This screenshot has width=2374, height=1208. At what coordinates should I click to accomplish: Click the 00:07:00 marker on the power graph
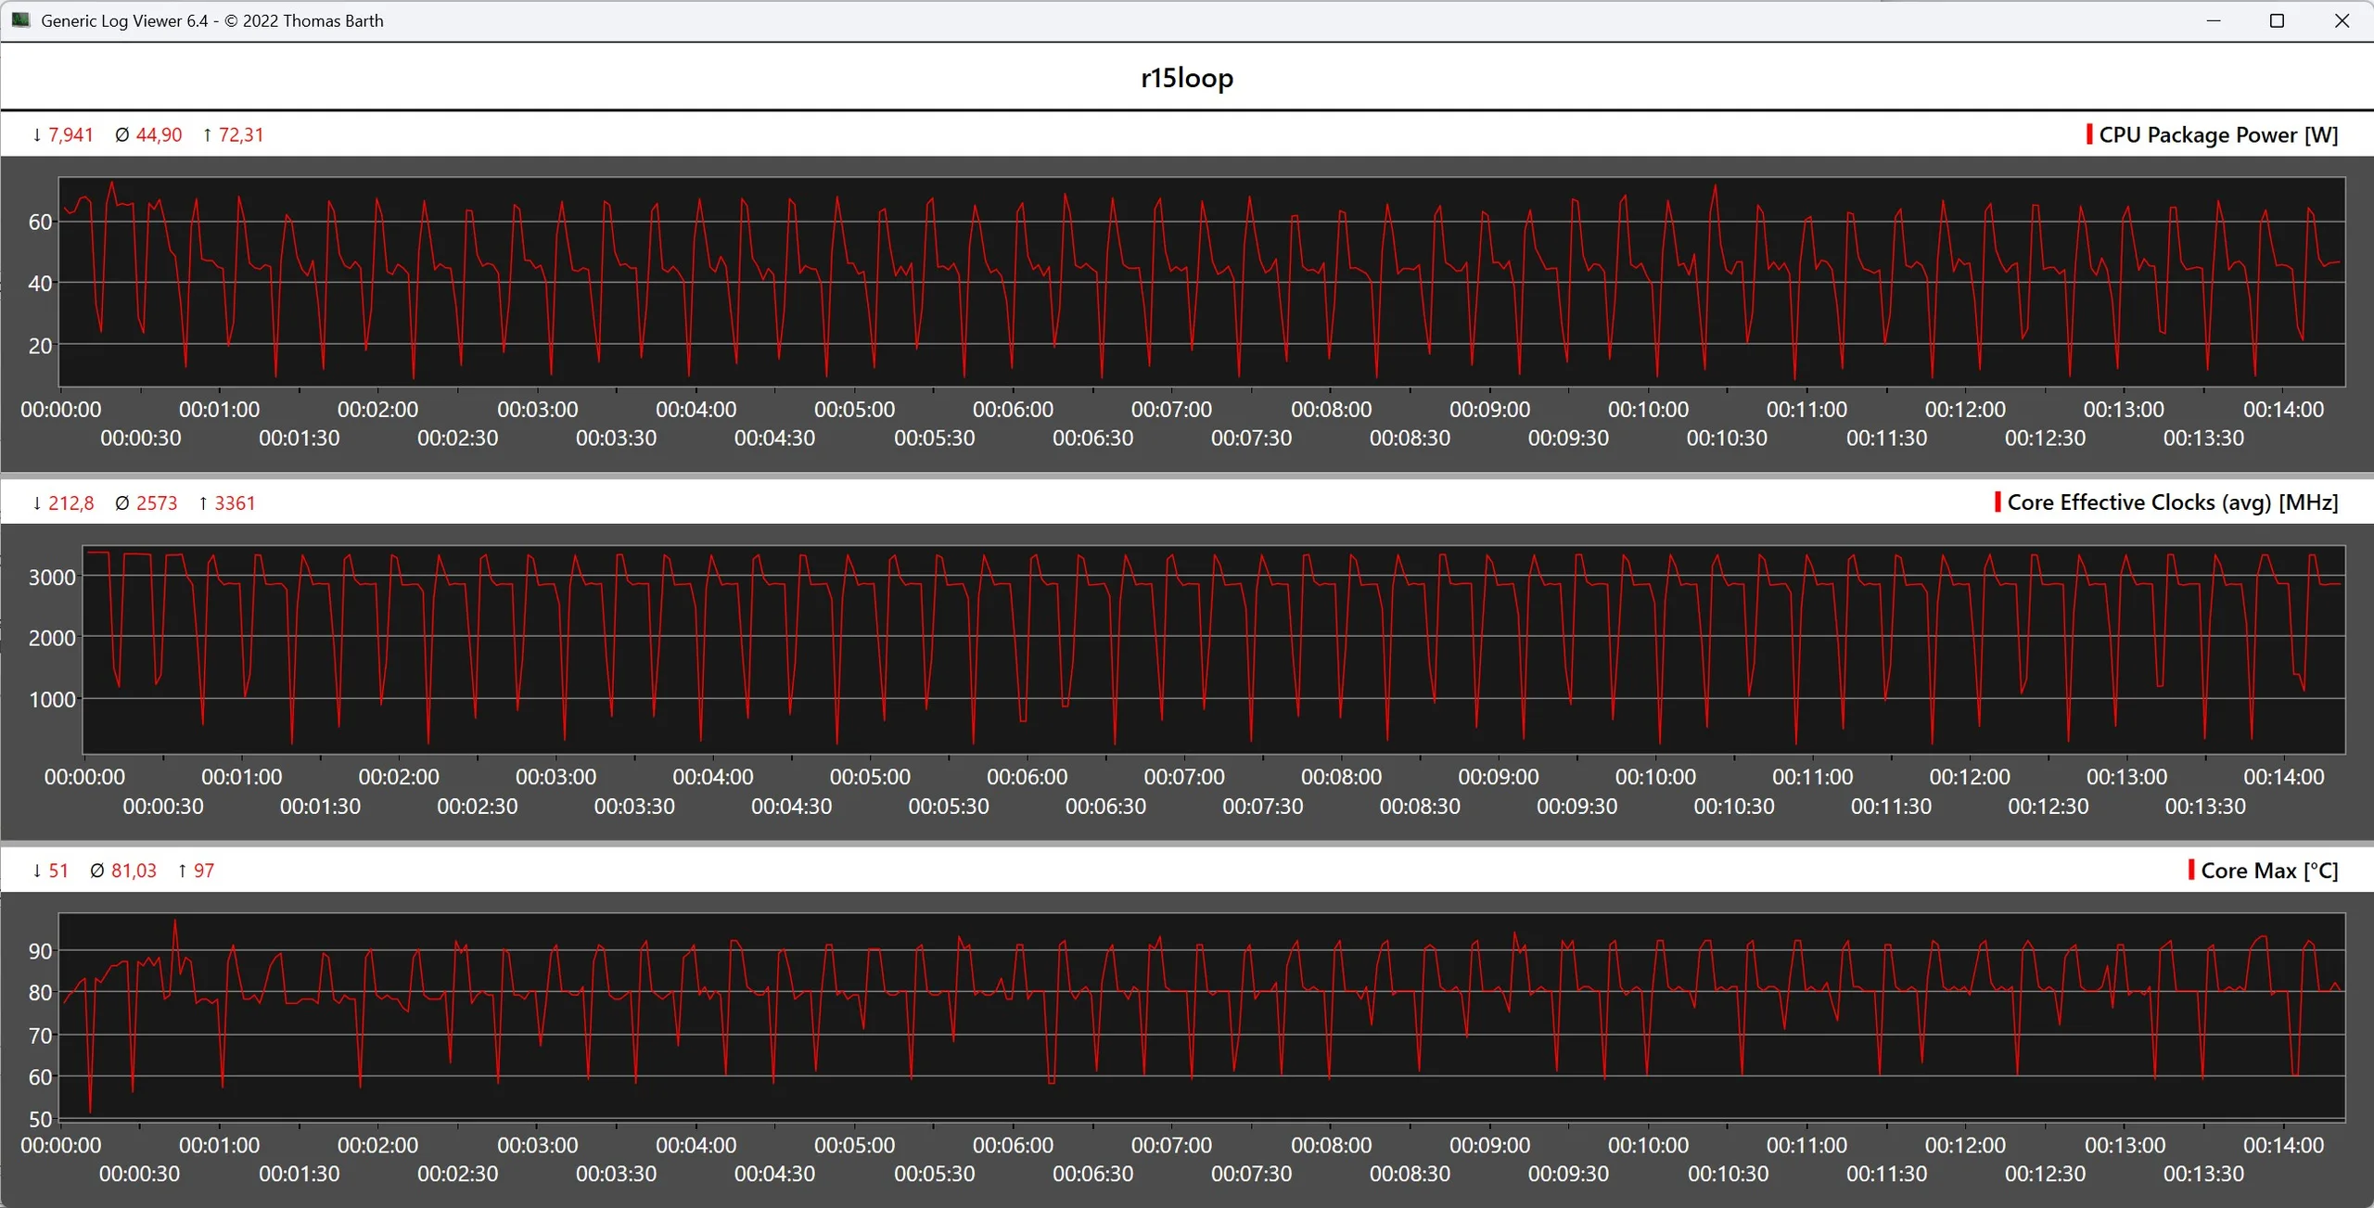[1171, 409]
